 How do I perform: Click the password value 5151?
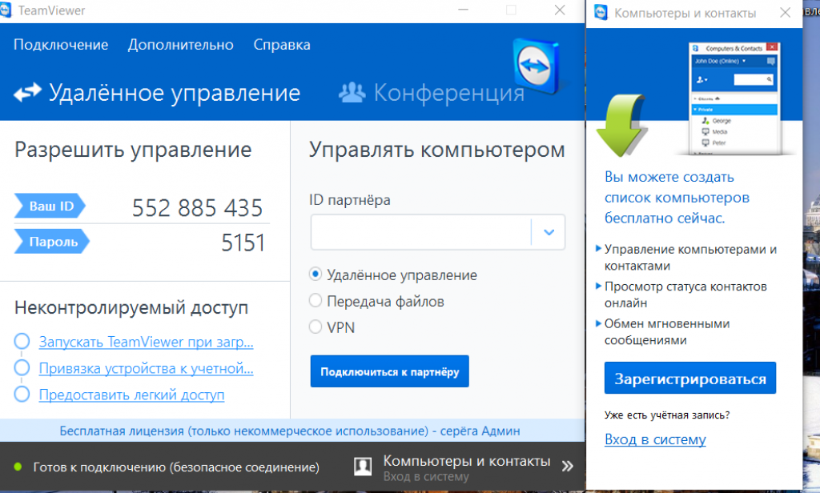click(243, 242)
